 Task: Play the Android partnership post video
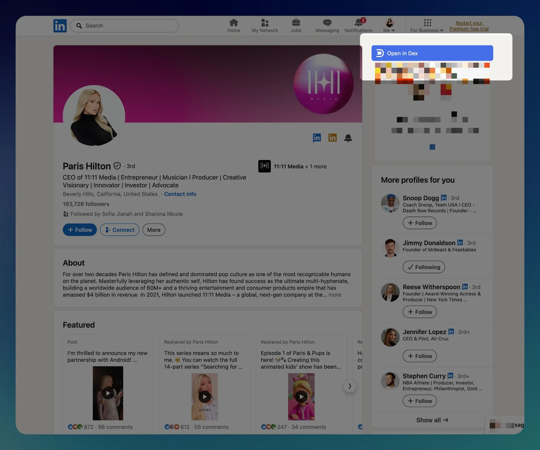[x=108, y=393]
